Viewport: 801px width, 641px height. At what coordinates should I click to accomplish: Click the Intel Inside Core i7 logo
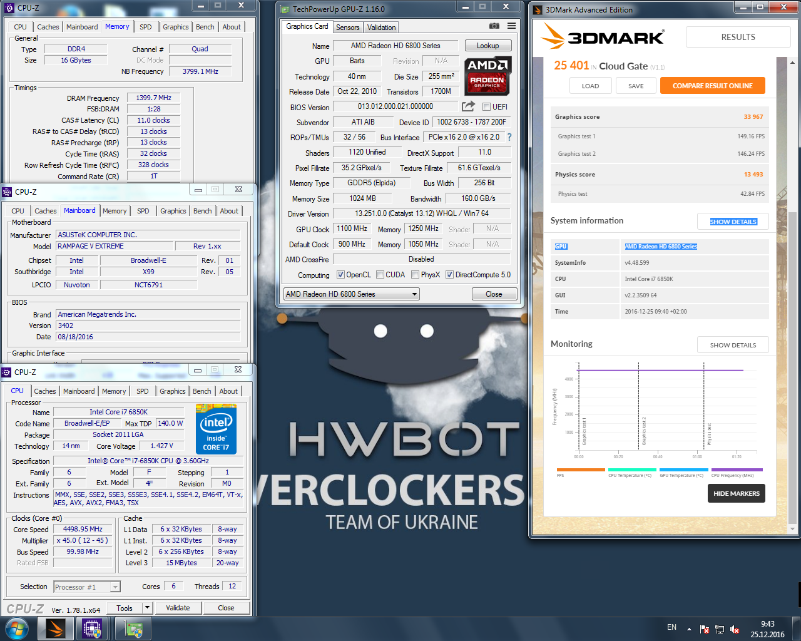(216, 429)
